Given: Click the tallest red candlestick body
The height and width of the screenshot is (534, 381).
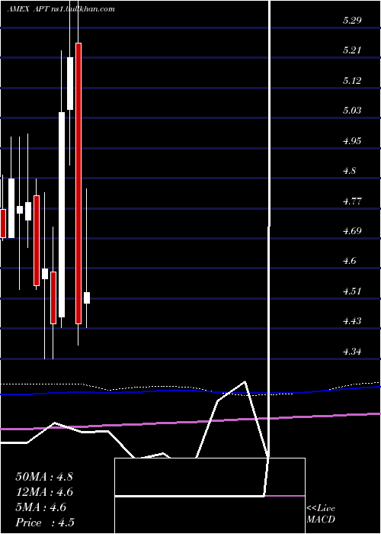Looking at the screenshot, I should (78, 183).
